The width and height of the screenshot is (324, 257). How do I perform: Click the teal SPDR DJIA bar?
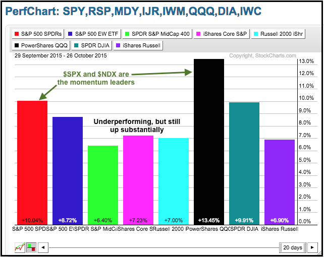244,164
